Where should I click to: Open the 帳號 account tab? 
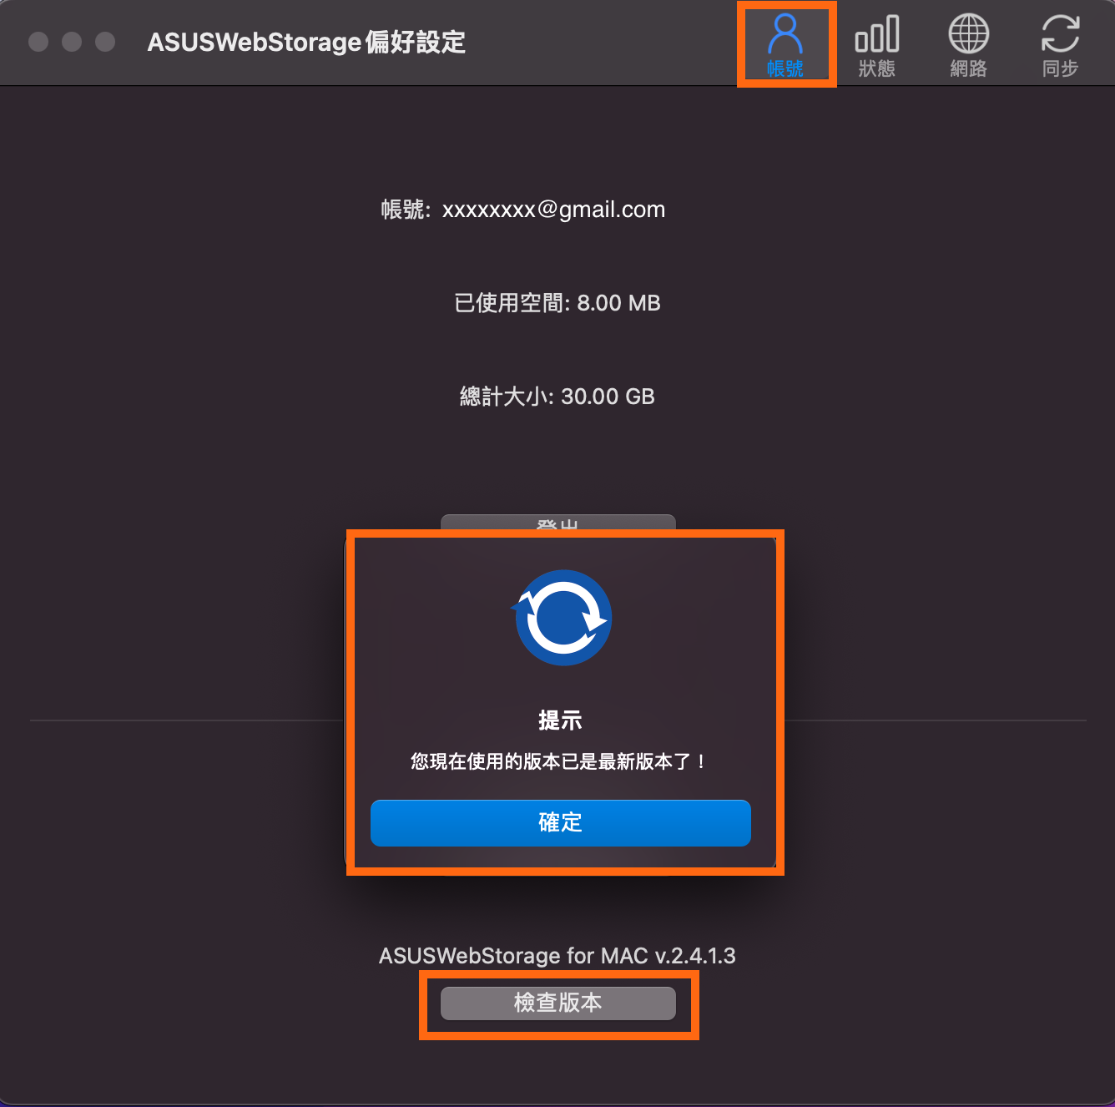coord(785,45)
